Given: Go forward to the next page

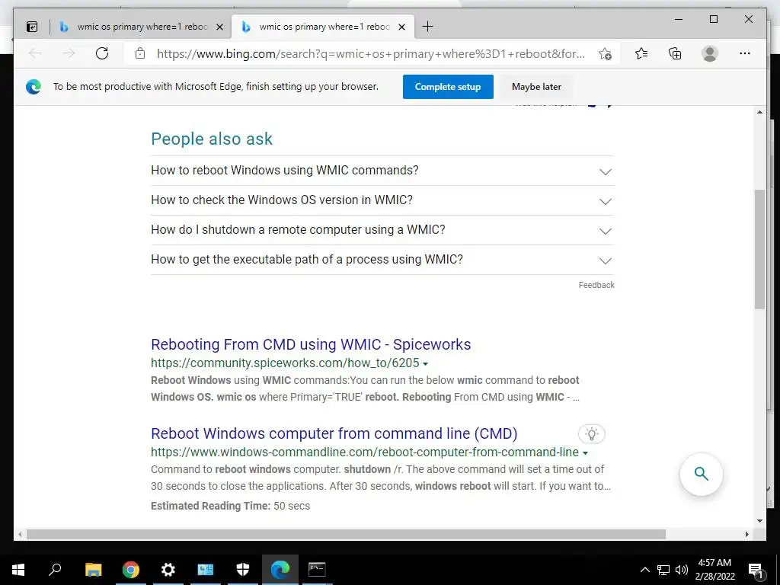Looking at the screenshot, I should click(x=69, y=53).
